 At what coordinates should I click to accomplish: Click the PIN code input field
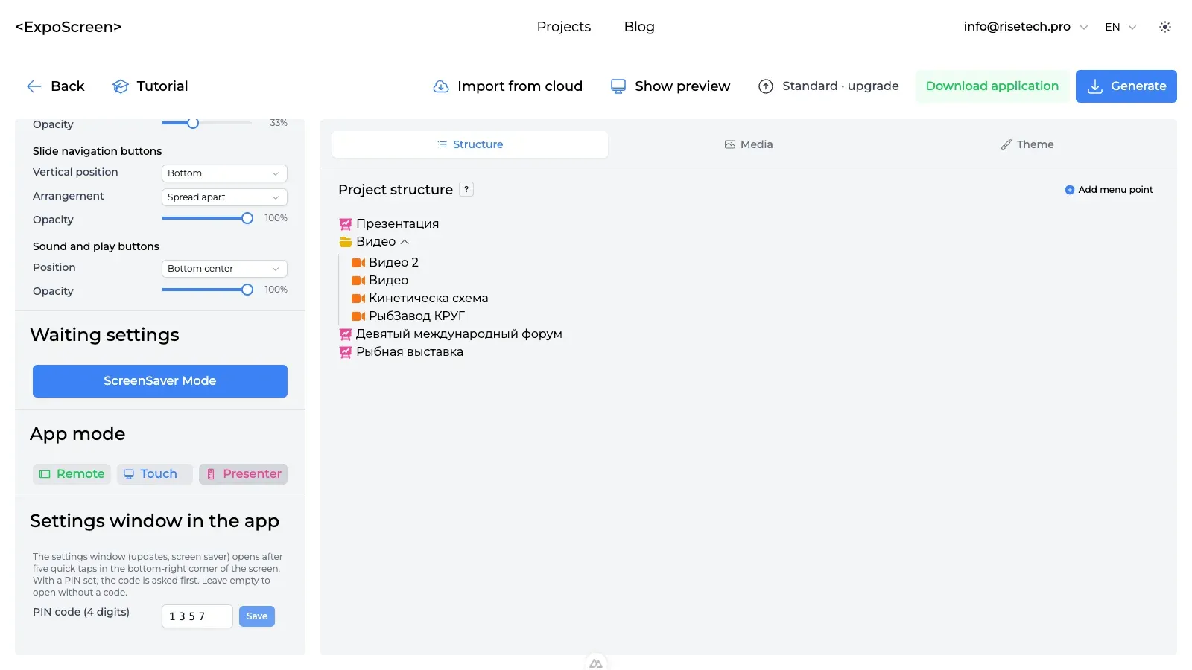[197, 616]
